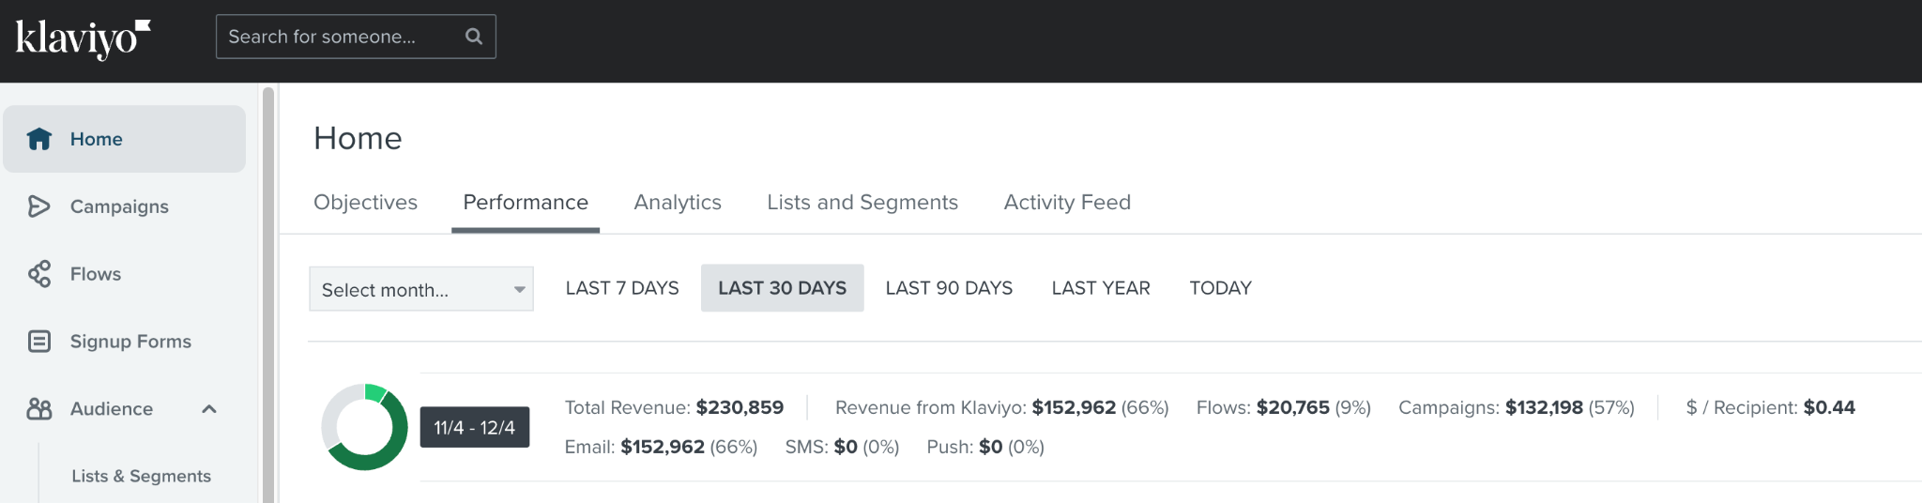This screenshot has width=1922, height=503.
Task: Click the Push $0 stat
Action: 985,447
